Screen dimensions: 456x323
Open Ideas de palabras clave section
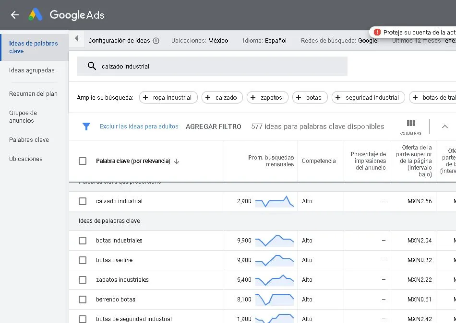34,47
